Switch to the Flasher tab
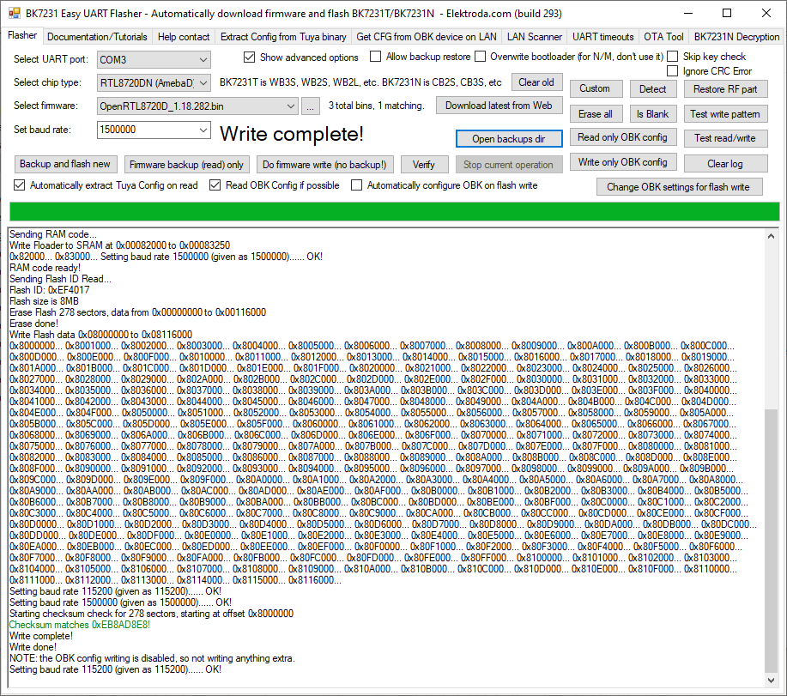 22,36
